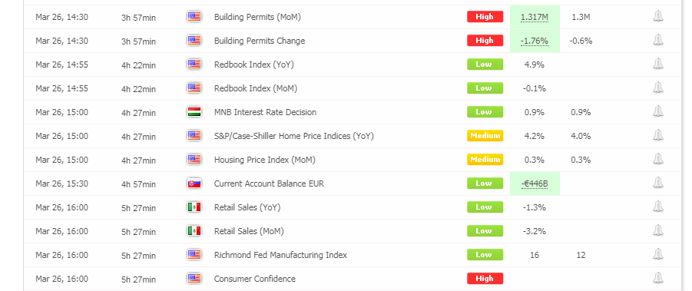Click the red High badge for Building Permits Change
Screen dimensions: 692x291
tap(485, 41)
